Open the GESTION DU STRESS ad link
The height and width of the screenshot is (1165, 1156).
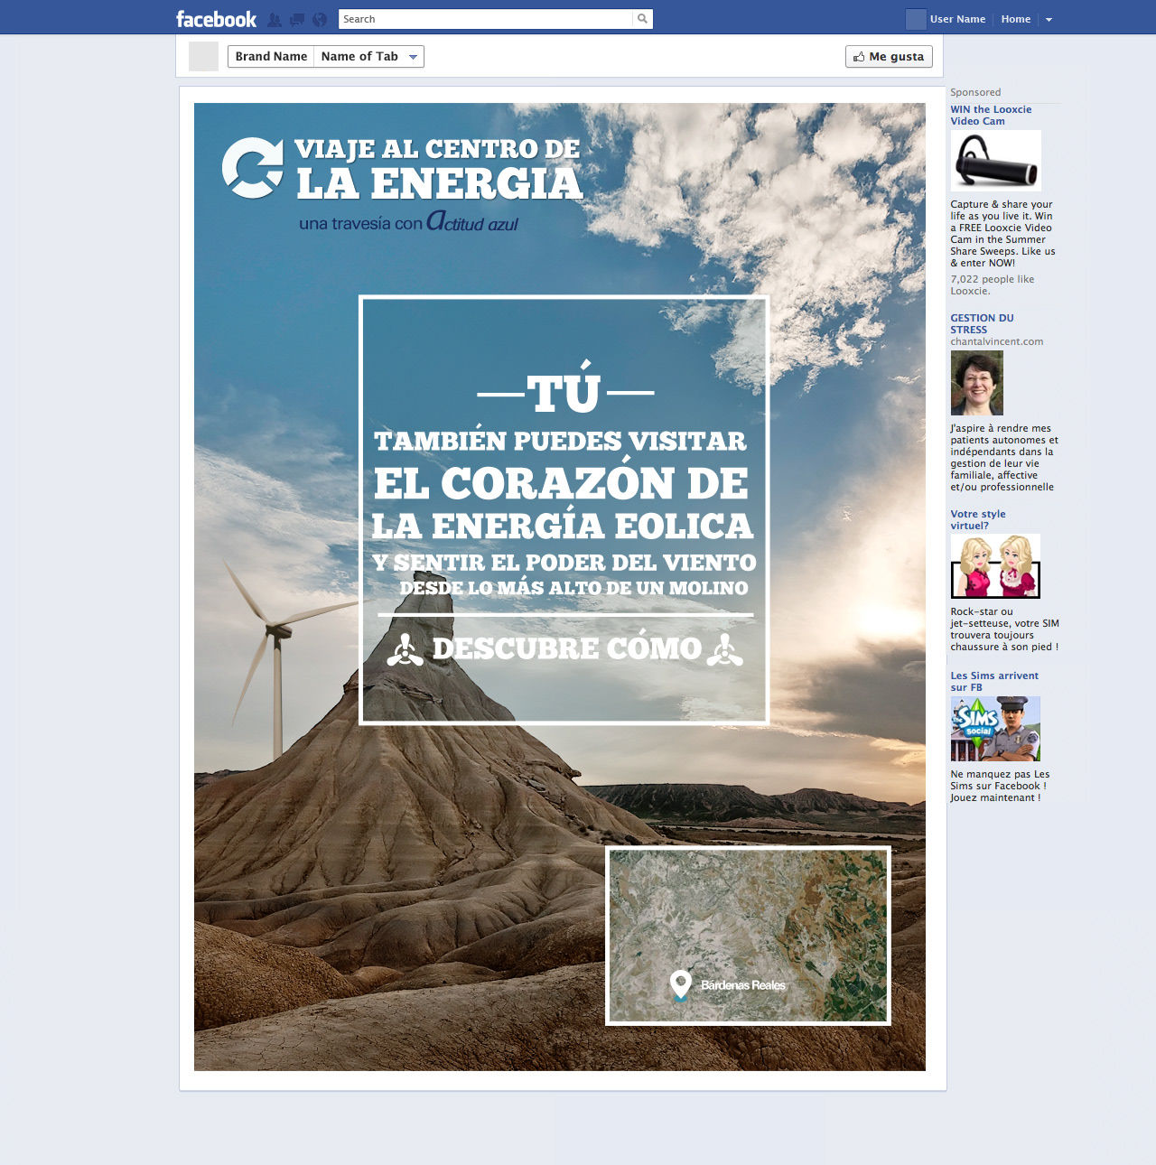[x=982, y=324]
